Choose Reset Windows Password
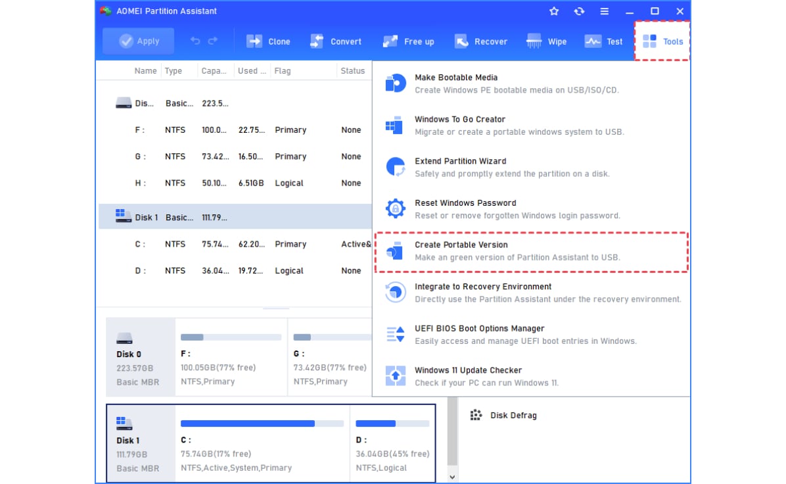The width and height of the screenshot is (786, 484). 532,209
